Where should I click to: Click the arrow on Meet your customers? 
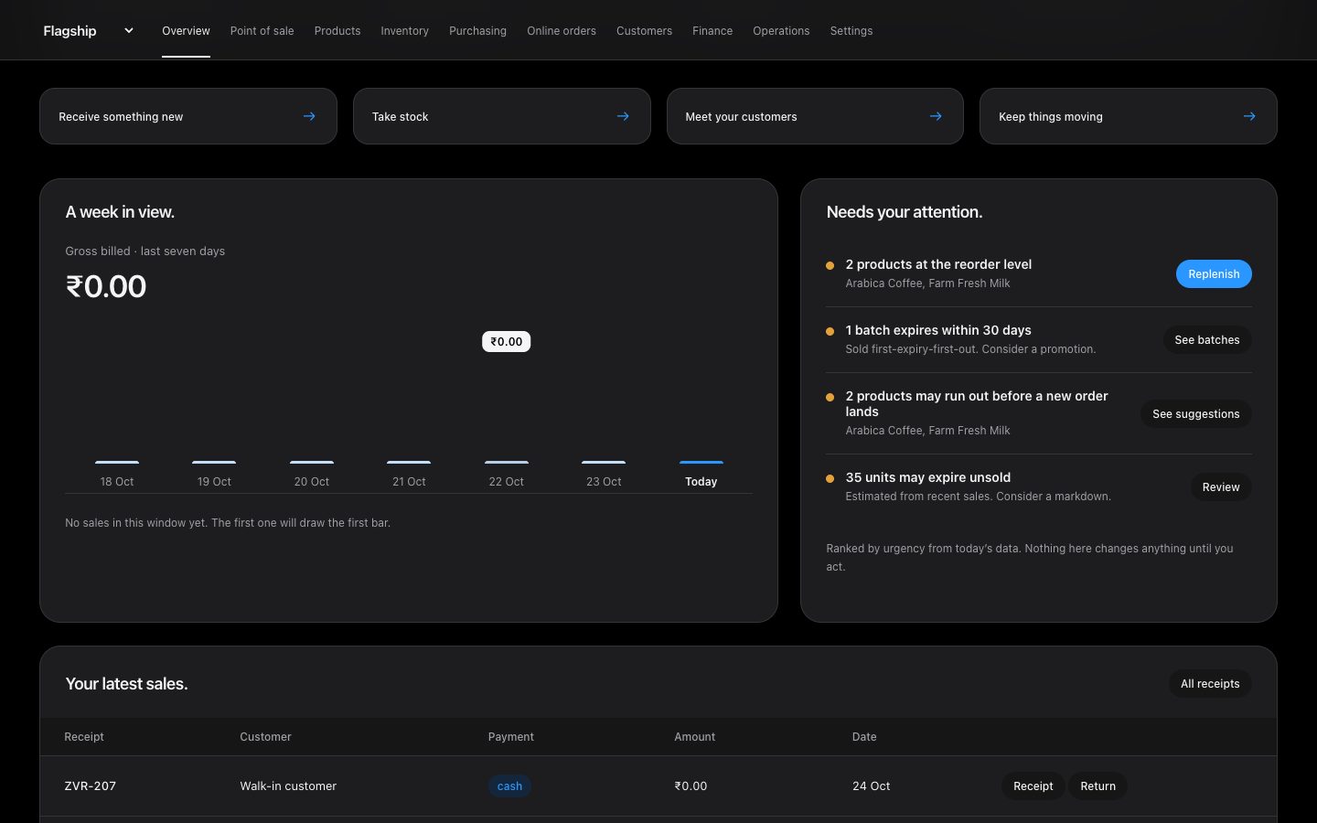(936, 116)
